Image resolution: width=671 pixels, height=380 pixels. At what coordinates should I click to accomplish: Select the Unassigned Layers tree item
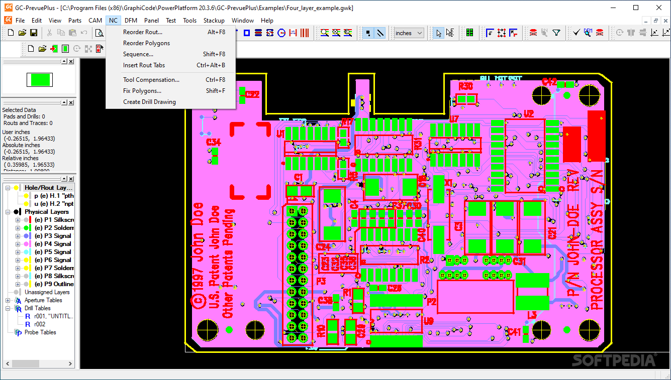[47, 292]
